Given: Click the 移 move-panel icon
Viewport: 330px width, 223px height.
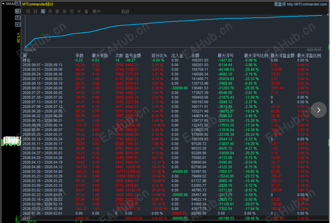Looking at the screenshot, I should 18,11.
